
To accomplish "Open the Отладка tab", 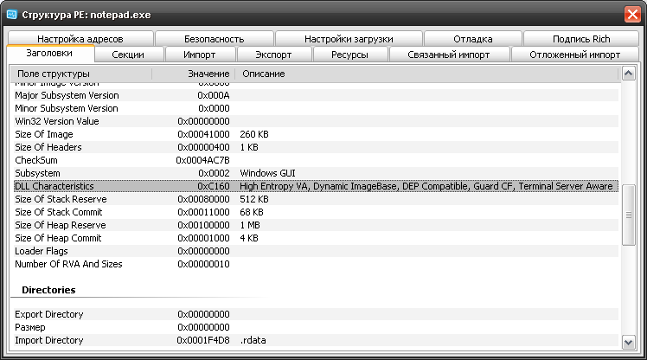I will coord(472,39).
